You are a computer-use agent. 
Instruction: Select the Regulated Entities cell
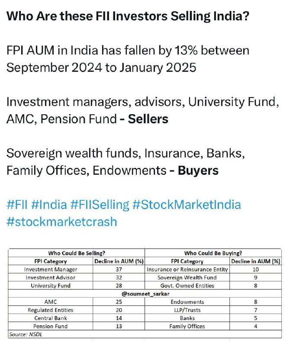click(51, 310)
